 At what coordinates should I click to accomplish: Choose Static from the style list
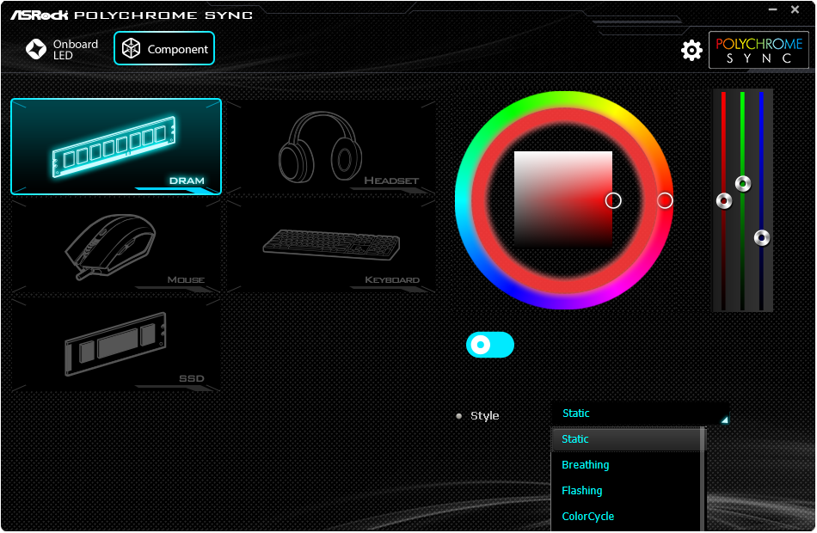coord(627,439)
